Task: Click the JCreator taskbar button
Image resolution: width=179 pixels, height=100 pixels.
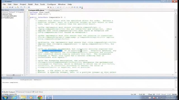Action: (x=49, y=97)
